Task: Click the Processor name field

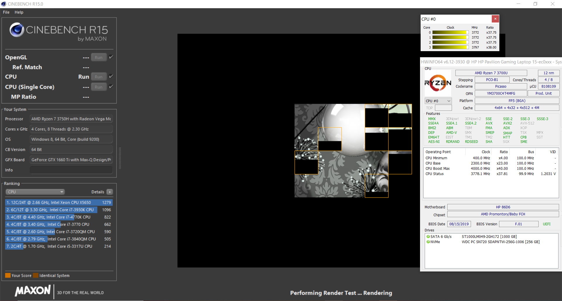Action: point(71,119)
